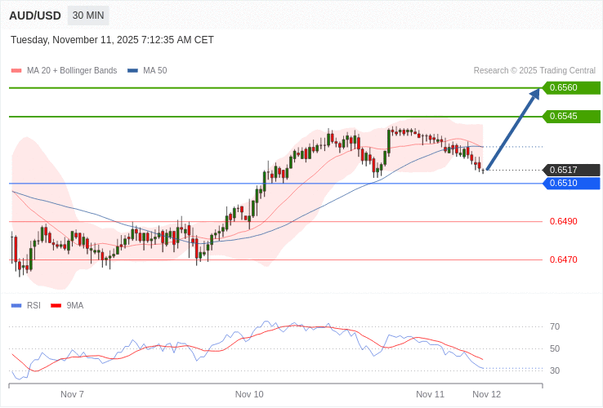Click the 0.6517 current price tag
The image size is (603, 408).
point(571,170)
